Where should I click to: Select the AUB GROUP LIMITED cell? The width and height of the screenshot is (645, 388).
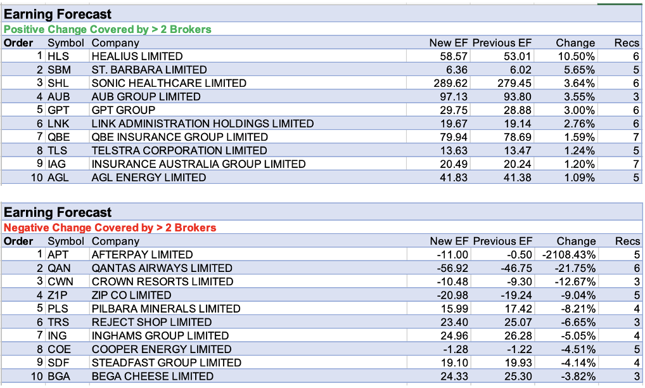point(146,97)
